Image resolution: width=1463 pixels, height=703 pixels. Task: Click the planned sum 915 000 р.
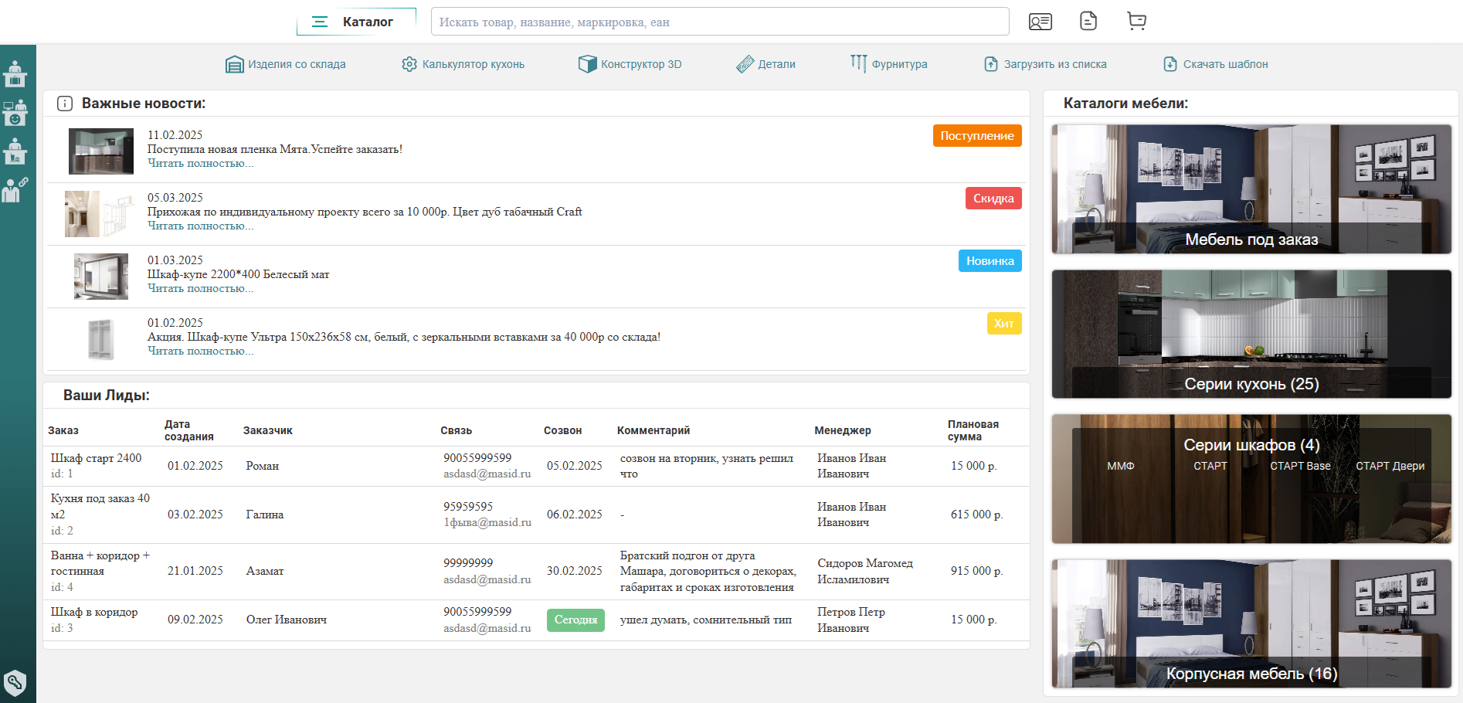coord(977,571)
